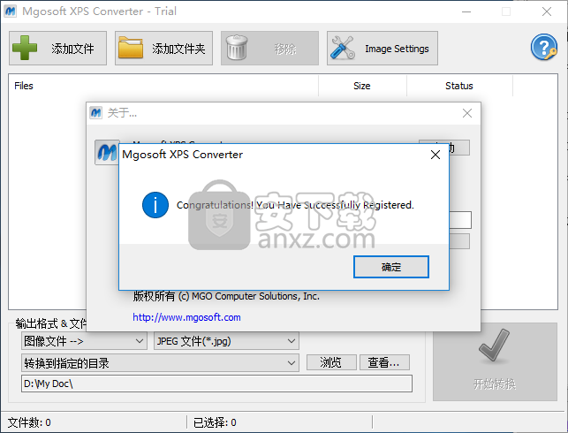Open Image Settings with the wrench icon
Viewport: 568px width, 433px height.
[x=382, y=49]
